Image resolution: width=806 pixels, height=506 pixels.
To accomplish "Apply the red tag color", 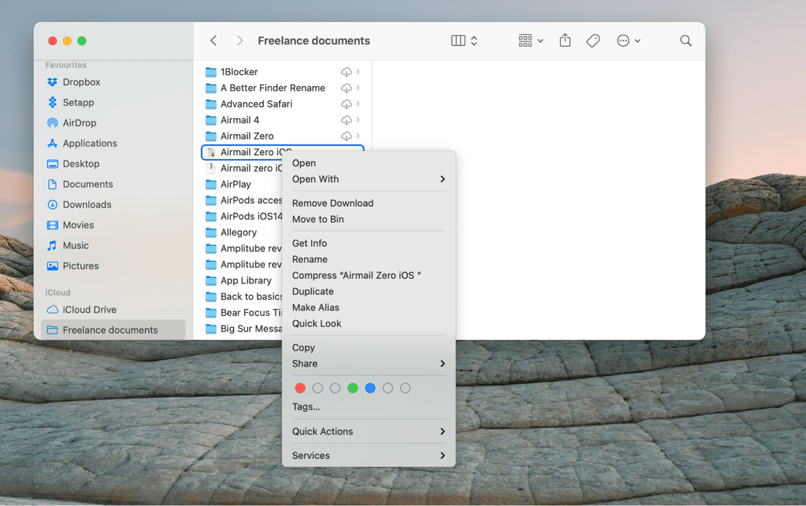I will coord(300,388).
